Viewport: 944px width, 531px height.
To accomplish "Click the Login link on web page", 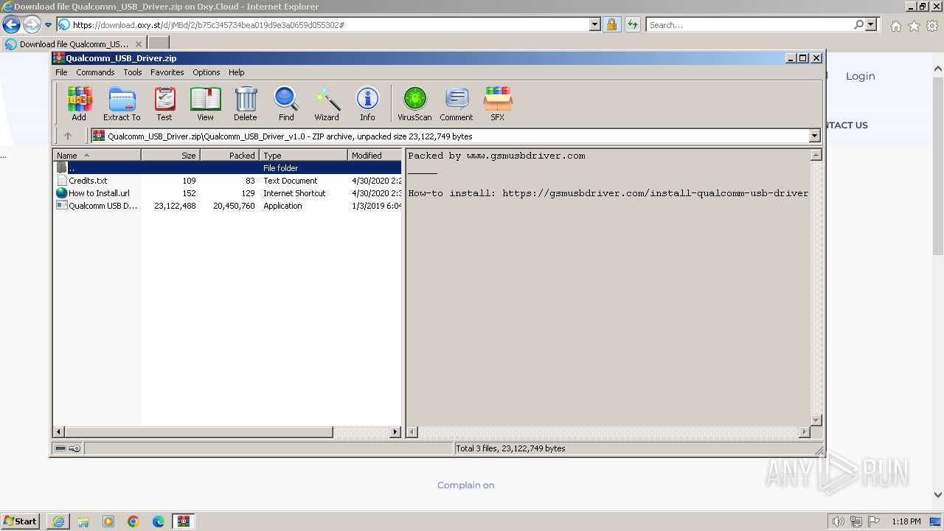I will [860, 76].
